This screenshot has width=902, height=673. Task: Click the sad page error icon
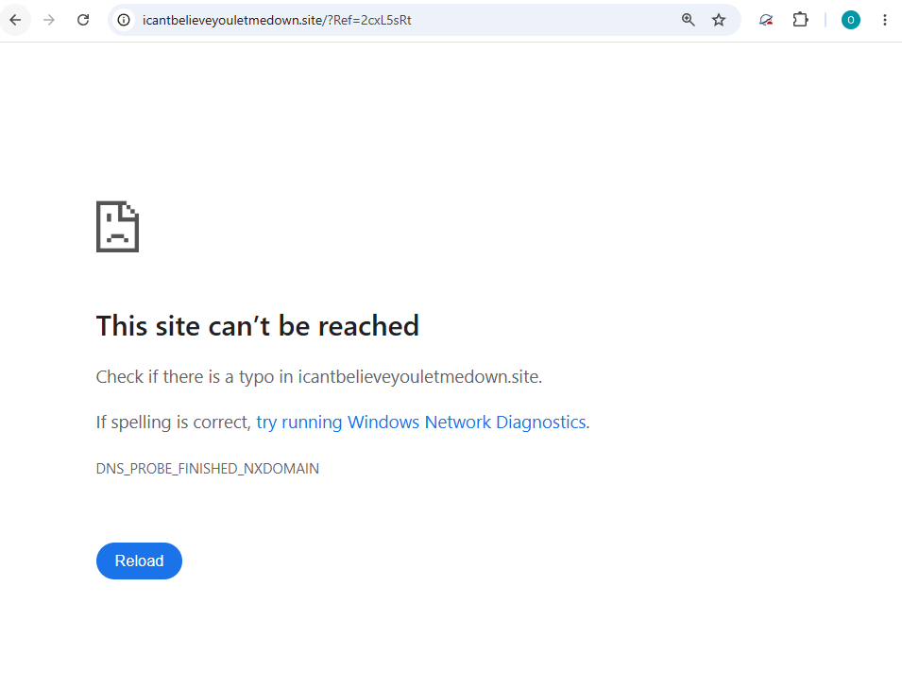[x=117, y=226]
